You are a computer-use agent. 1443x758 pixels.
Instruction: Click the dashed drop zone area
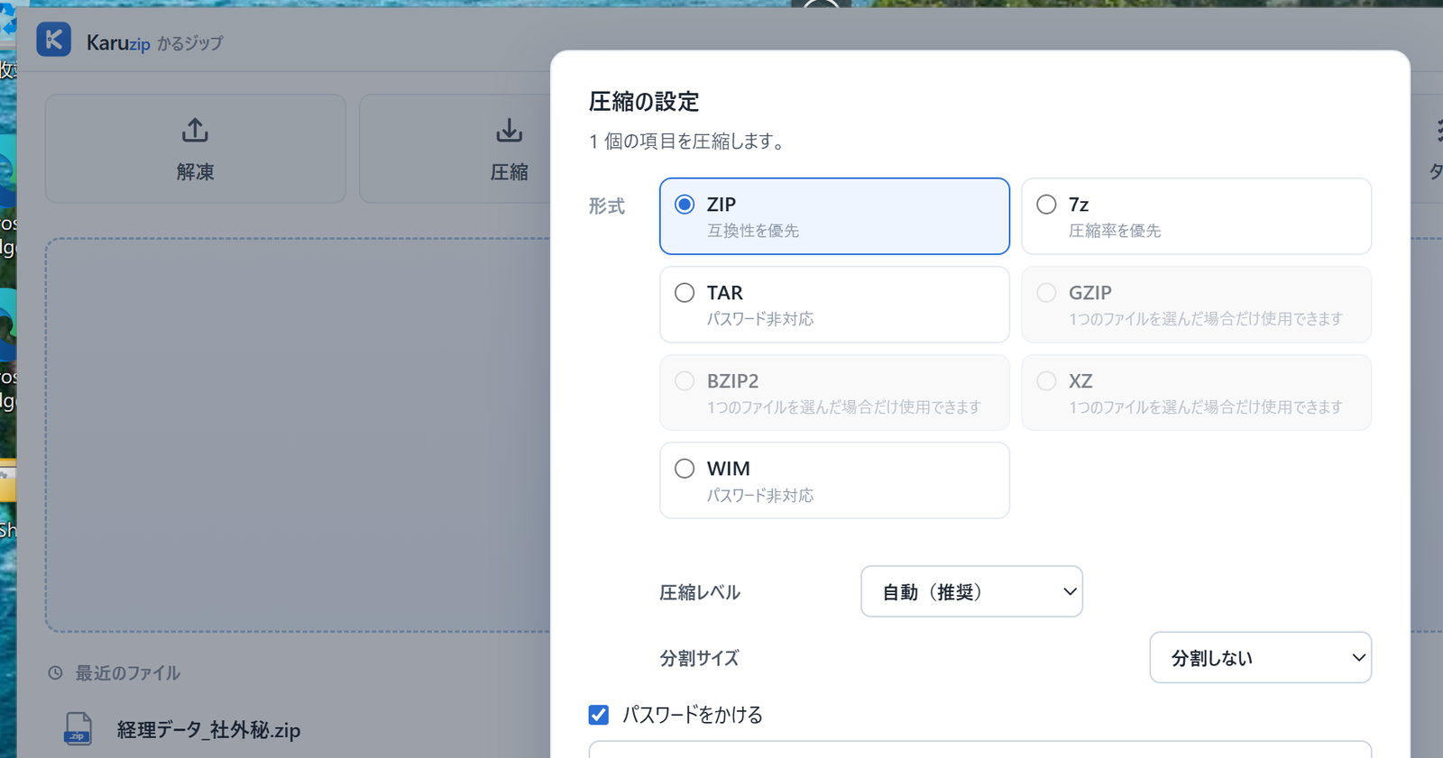298,435
